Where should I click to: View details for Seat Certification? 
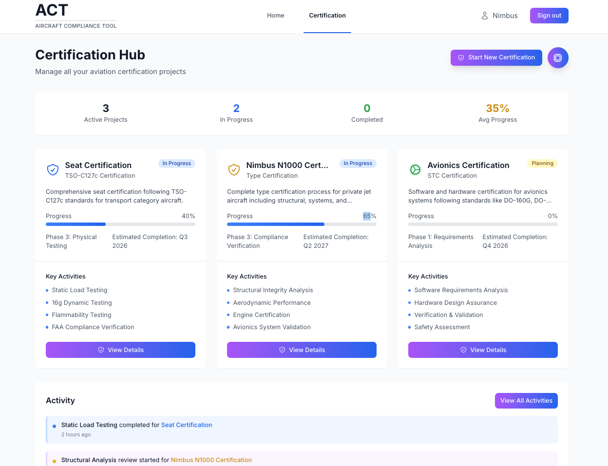tap(120, 350)
